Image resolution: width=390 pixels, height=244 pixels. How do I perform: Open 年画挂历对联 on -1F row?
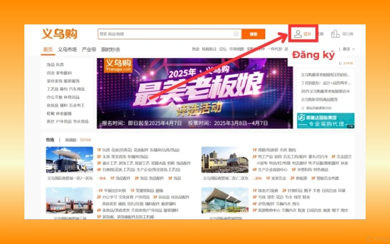(x=115, y=191)
